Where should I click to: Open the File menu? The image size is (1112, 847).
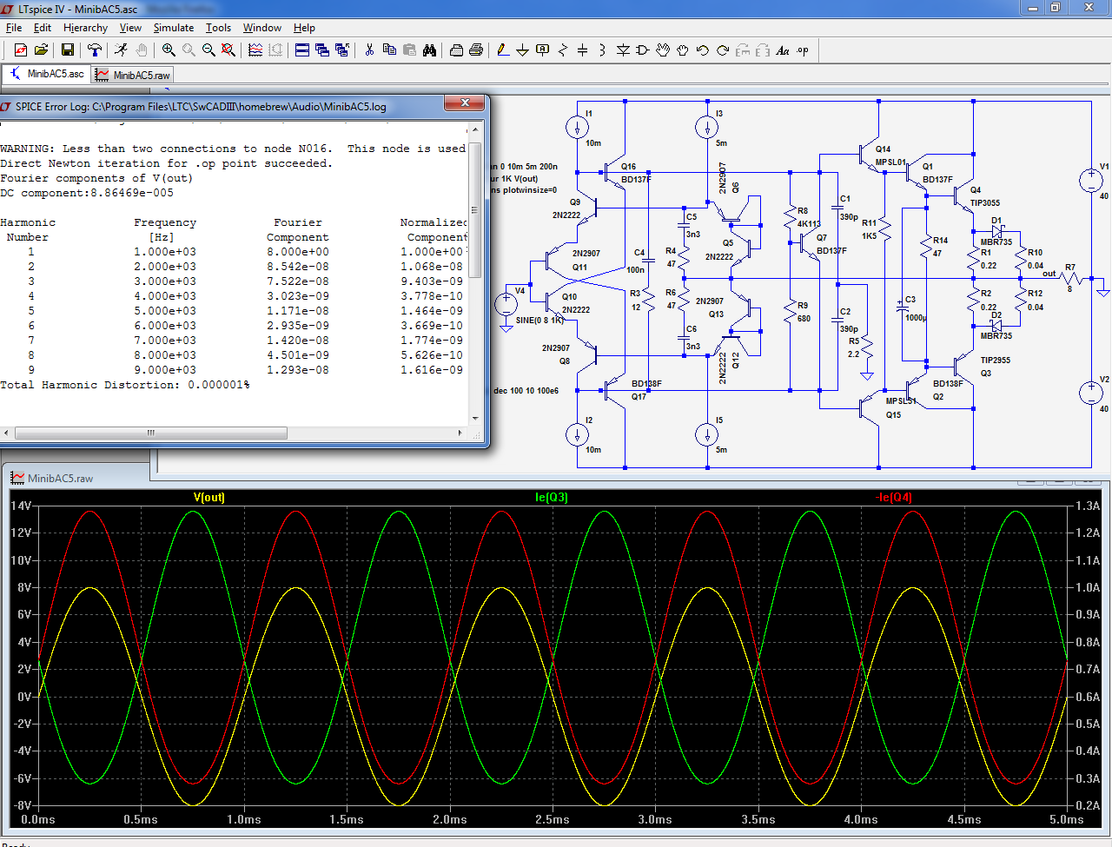click(14, 28)
